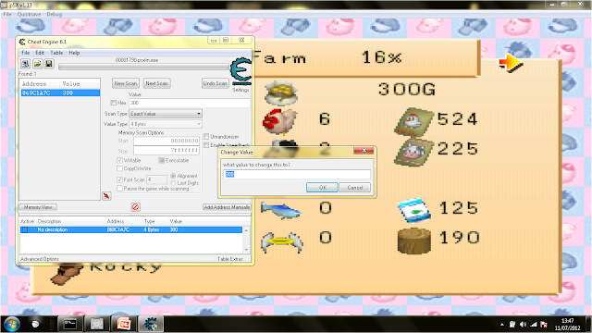The width and height of the screenshot is (592, 333).
Task: Open the Cheat Engine Help menu
Action: coord(74,53)
